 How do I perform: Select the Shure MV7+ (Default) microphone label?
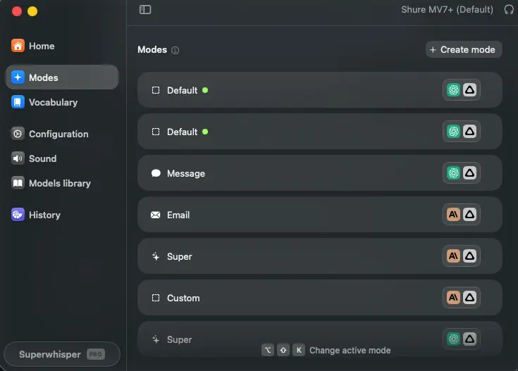coord(447,10)
